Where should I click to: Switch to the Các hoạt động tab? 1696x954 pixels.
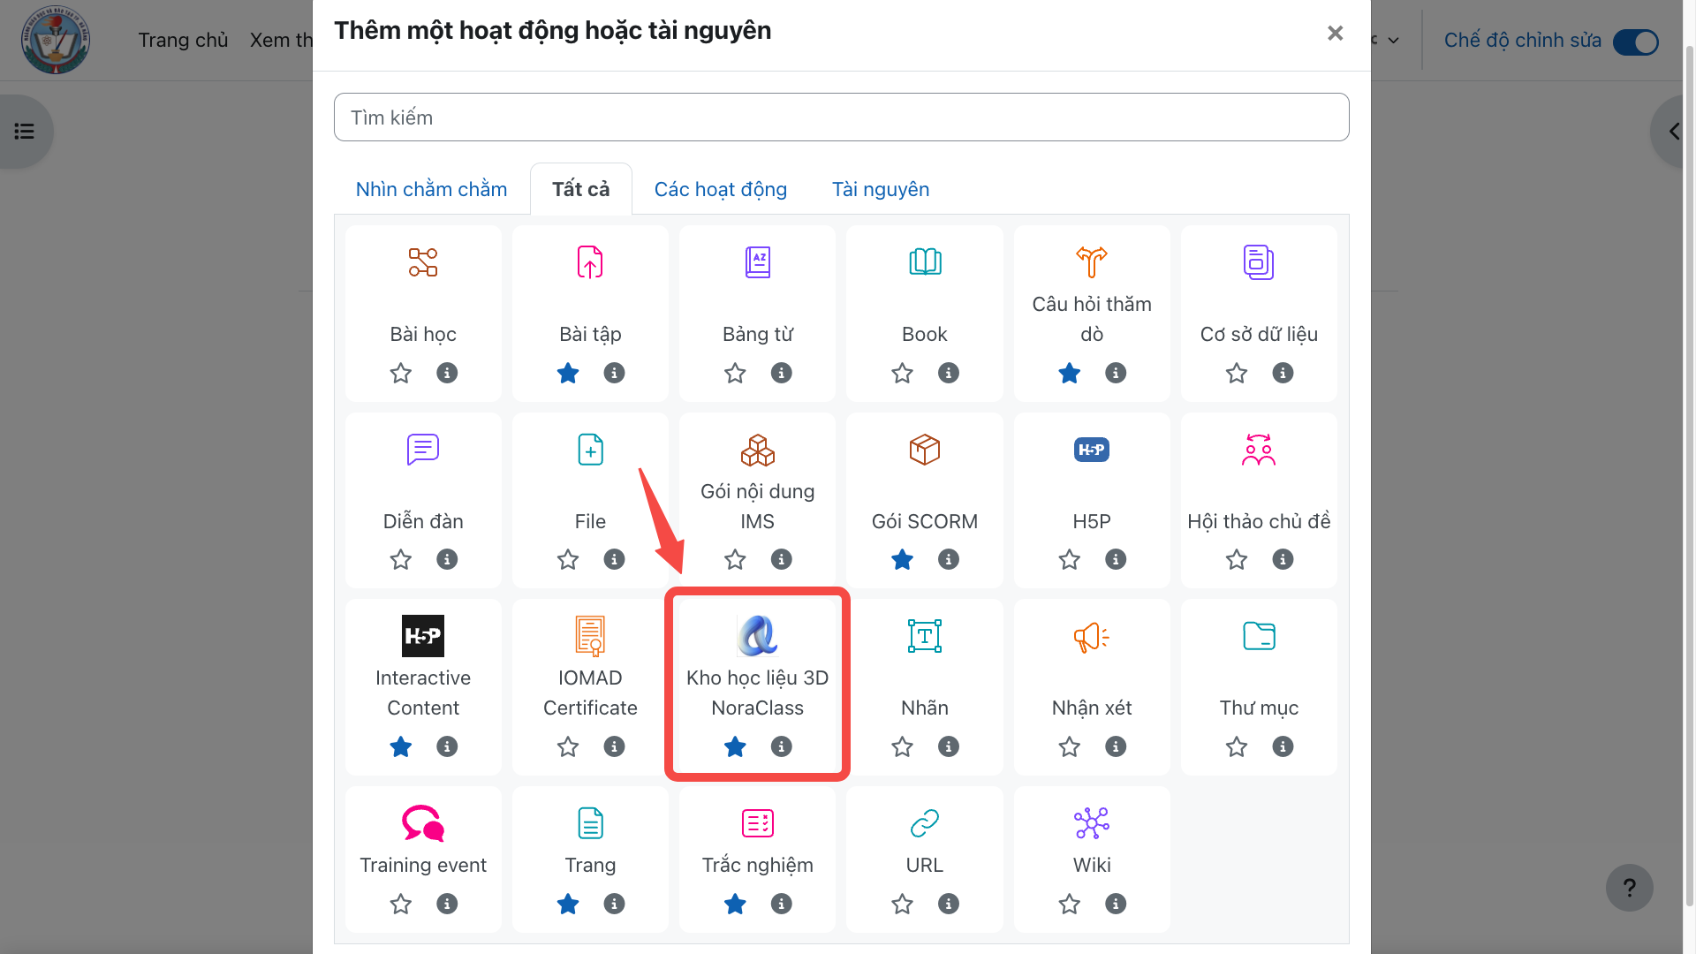720,189
